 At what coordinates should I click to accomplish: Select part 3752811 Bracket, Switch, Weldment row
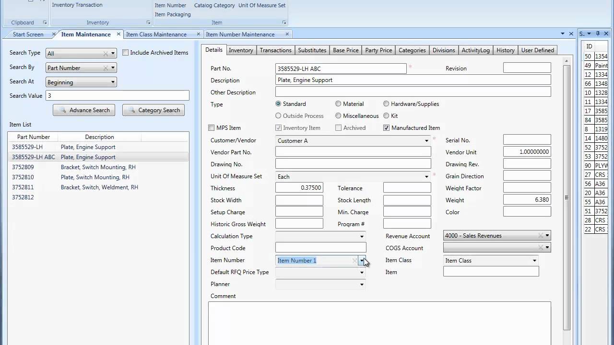click(98, 187)
